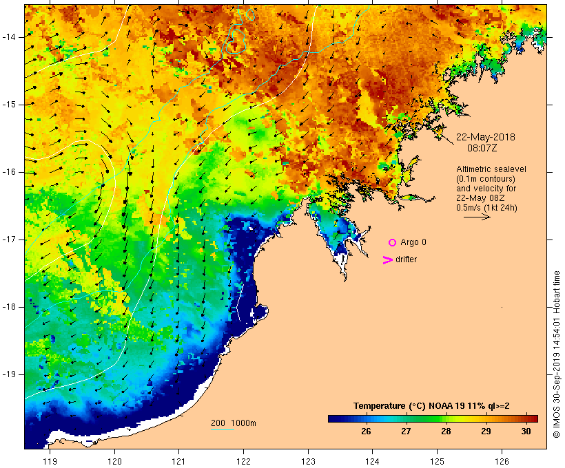Image resolution: width=565 pixels, height=468 pixels.
Task: Click the longitude axis label '119'
Action: tap(50, 462)
